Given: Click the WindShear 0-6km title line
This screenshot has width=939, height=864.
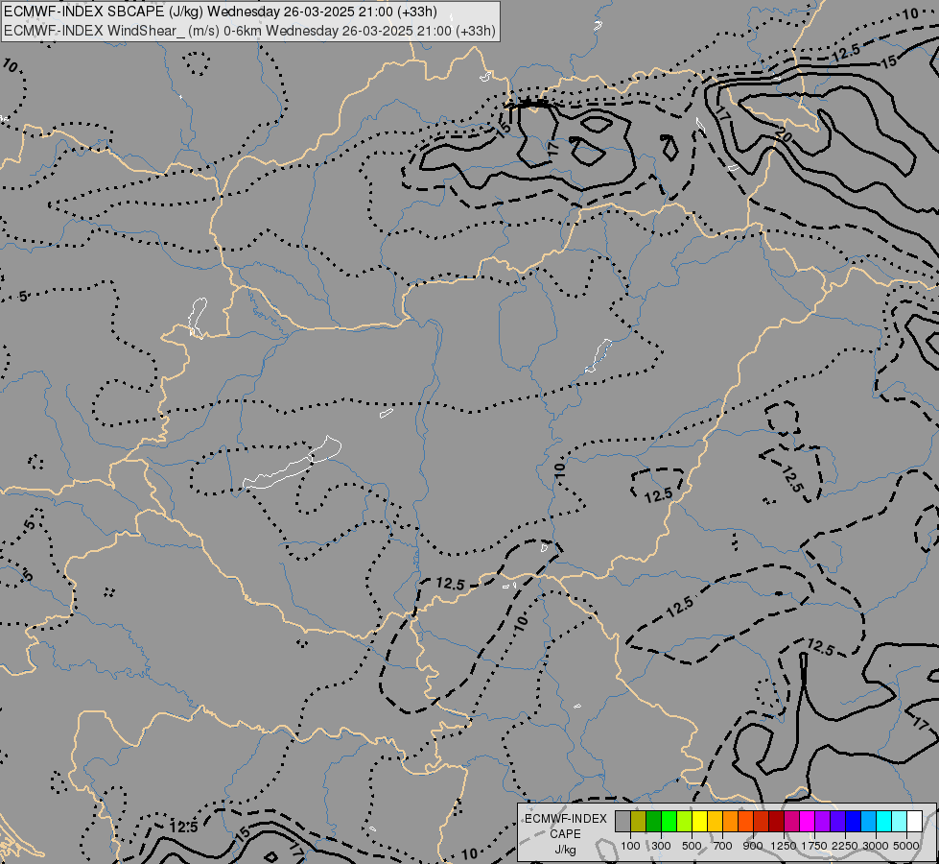Looking at the screenshot, I should [x=249, y=30].
